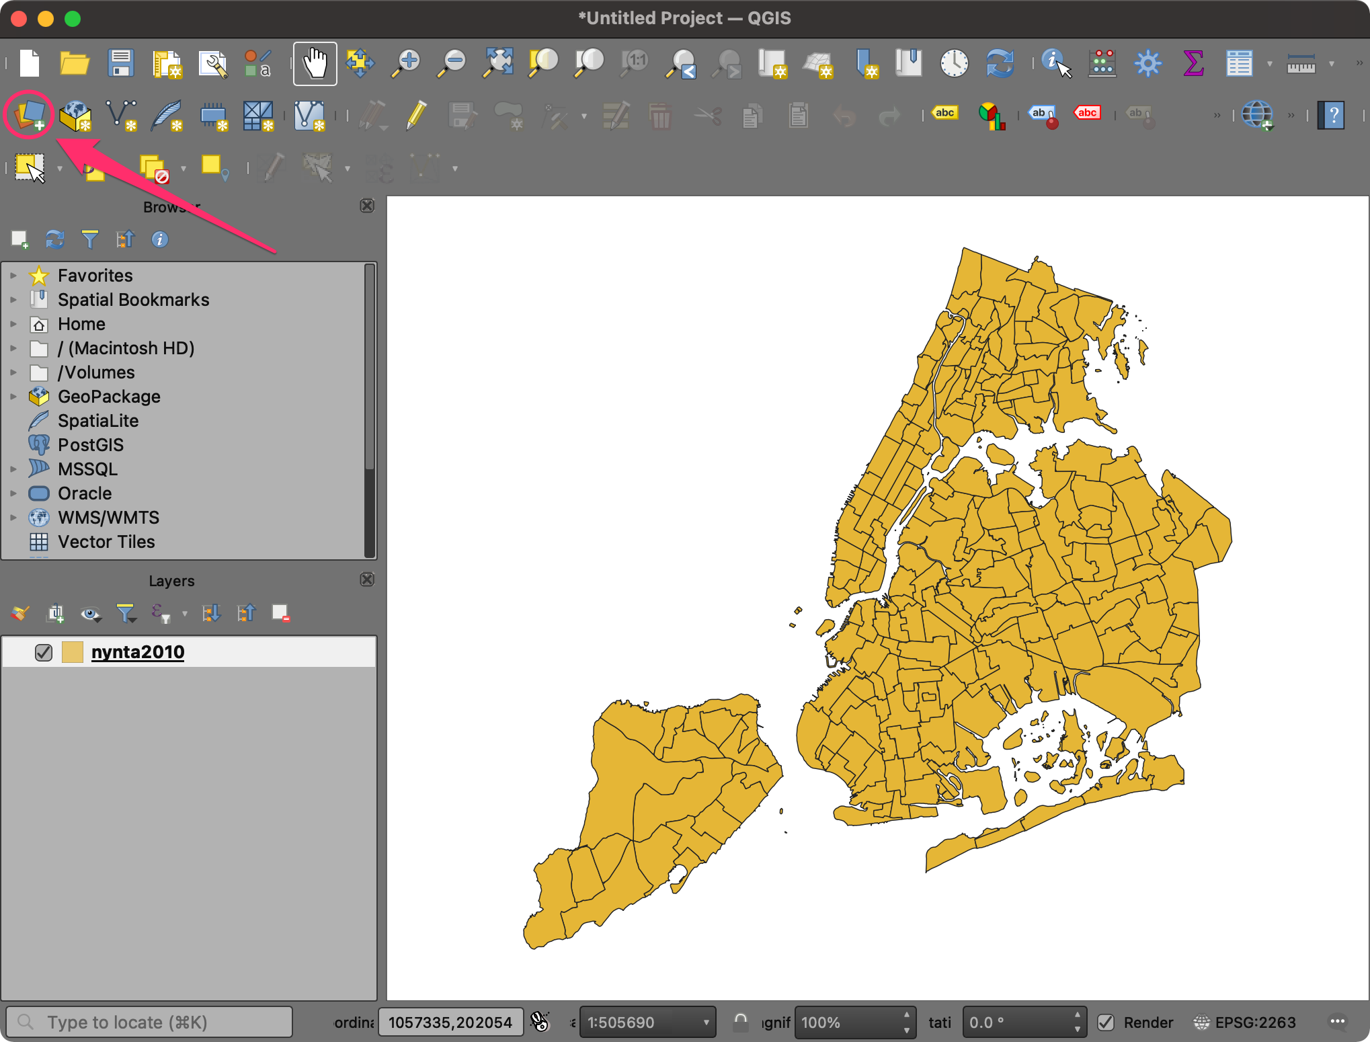Close the Layers panel

point(367,579)
